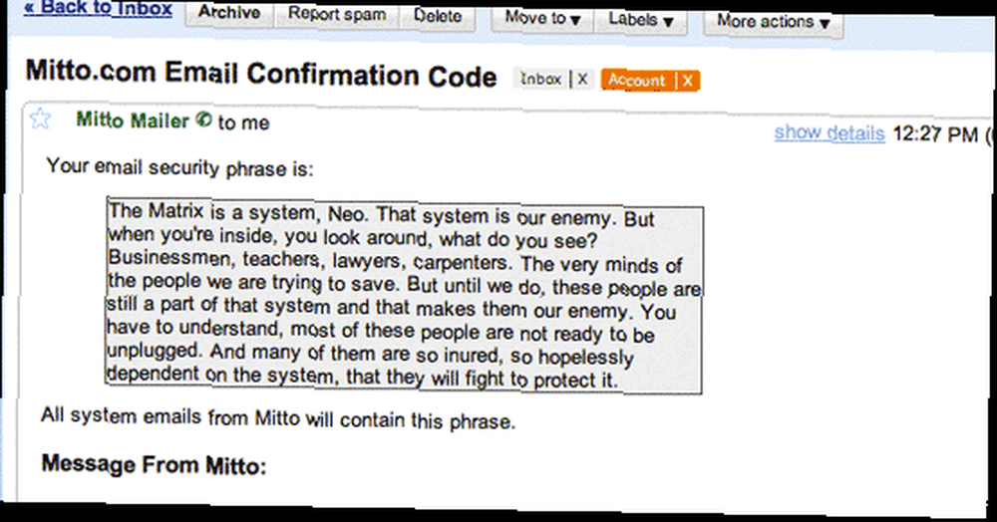Go back via the Back to Inbox link

coord(99,8)
